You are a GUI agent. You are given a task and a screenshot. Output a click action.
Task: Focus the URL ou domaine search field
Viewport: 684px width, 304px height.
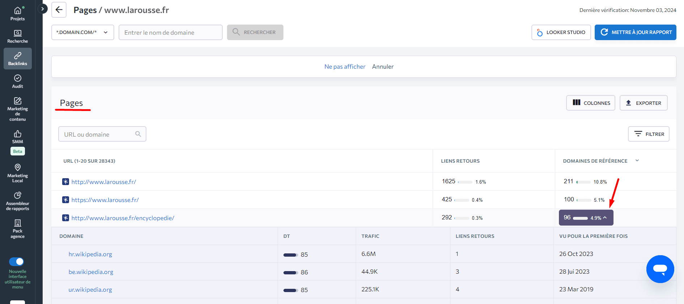click(x=102, y=134)
